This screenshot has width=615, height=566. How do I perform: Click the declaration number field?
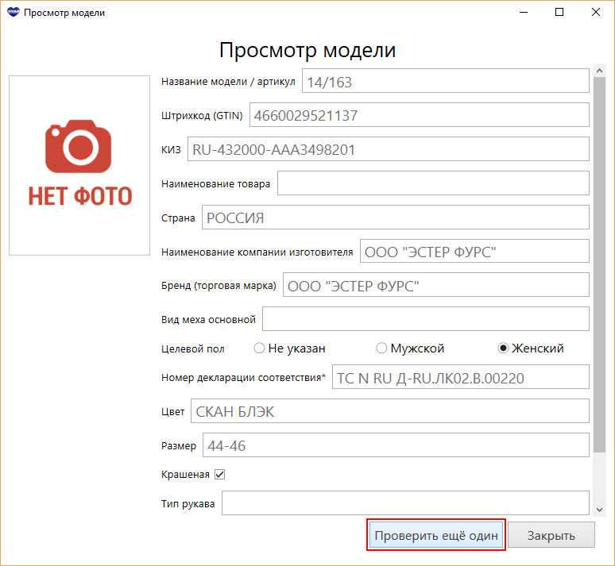[x=461, y=377]
